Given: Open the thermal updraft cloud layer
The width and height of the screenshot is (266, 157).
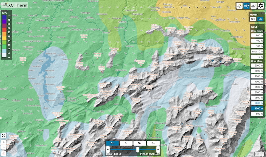Looking at the screenshot, I should point(239,6).
